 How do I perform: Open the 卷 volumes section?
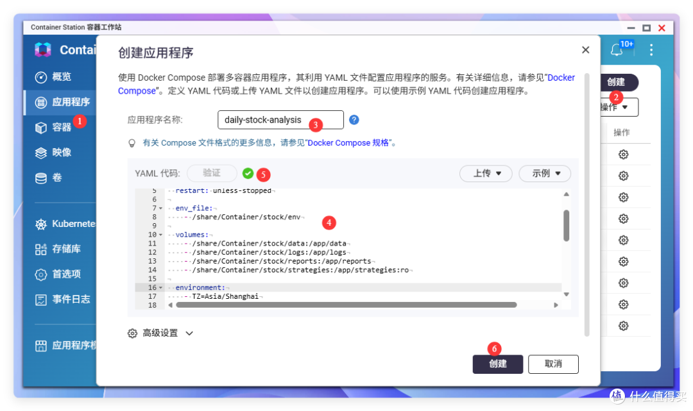[x=56, y=178]
